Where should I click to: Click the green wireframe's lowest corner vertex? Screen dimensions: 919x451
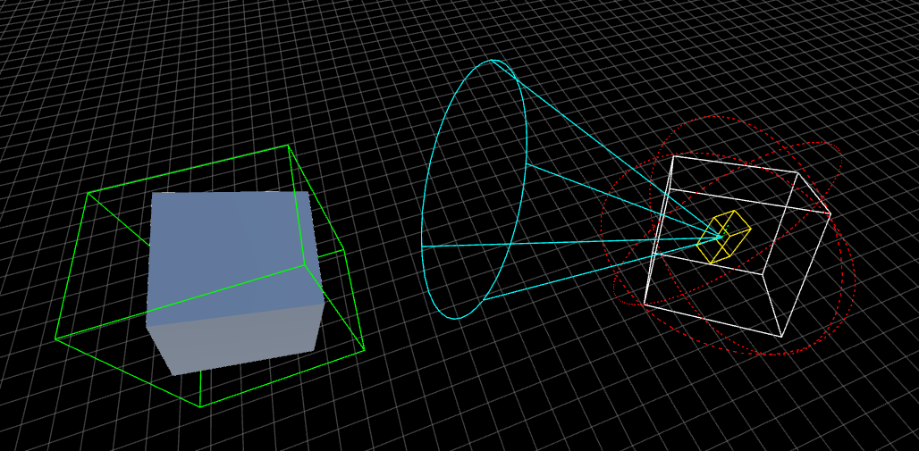(x=200, y=406)
